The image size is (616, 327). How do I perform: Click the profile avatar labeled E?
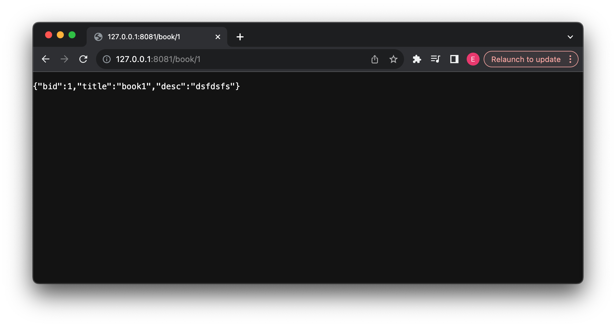pyautogui.click(x=473, y=59)
